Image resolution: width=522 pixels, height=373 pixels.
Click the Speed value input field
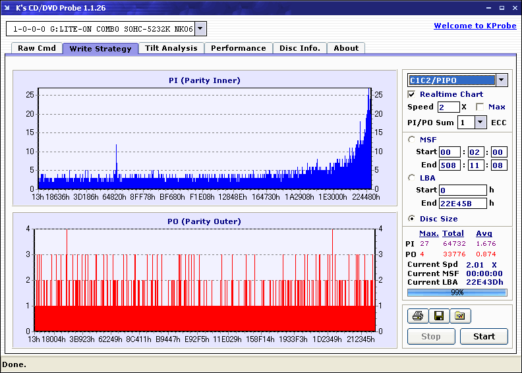[448, 107]
